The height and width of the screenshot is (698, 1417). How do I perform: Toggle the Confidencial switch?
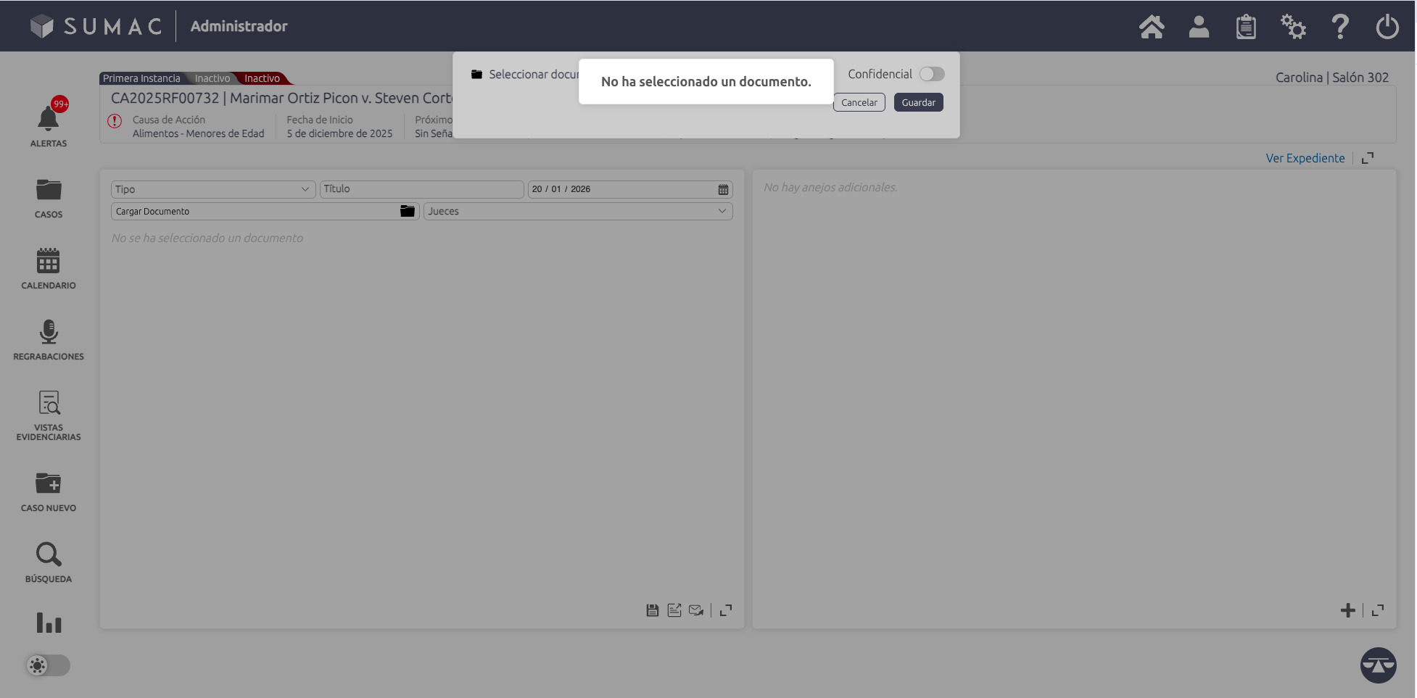point(932,74)
